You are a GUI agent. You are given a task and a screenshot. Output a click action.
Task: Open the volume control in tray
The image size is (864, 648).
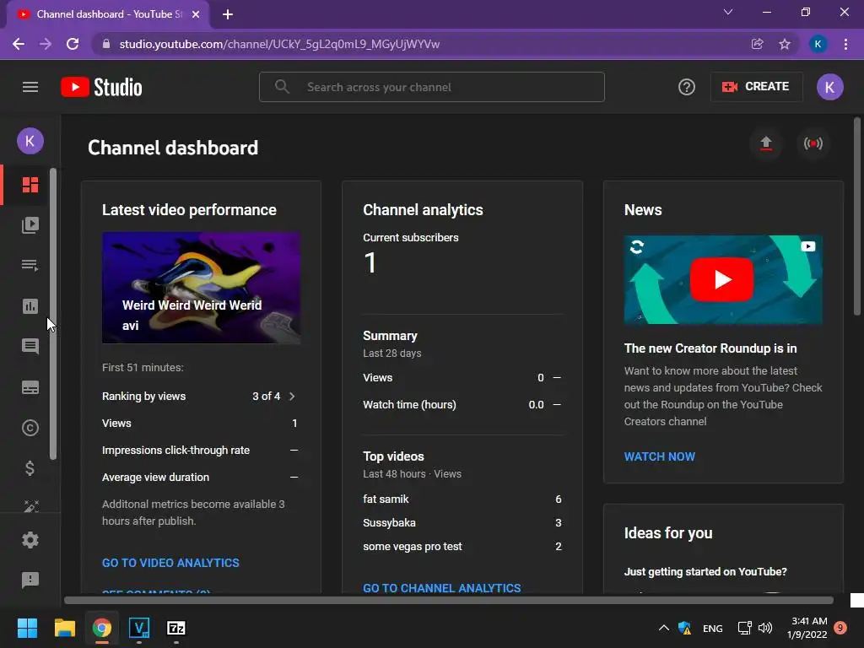tap(765, 628)
